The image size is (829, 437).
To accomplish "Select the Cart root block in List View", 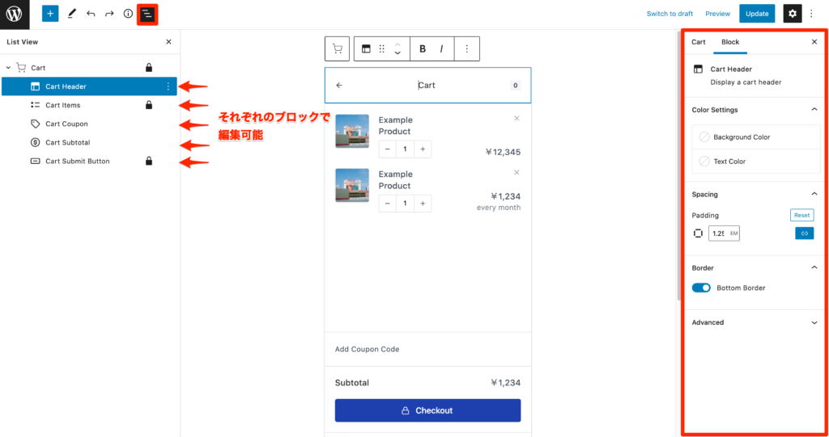I will pyautogui.click(x=89, y=68).
